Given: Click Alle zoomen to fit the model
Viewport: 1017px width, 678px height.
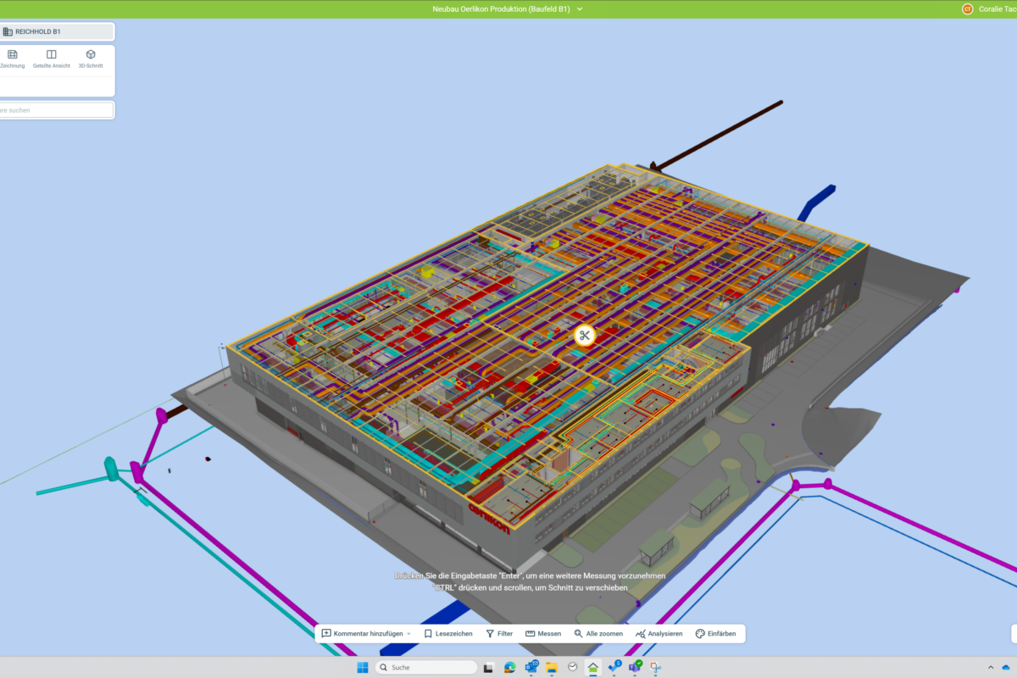Looking at the screenshot, I should pos(598,634).
